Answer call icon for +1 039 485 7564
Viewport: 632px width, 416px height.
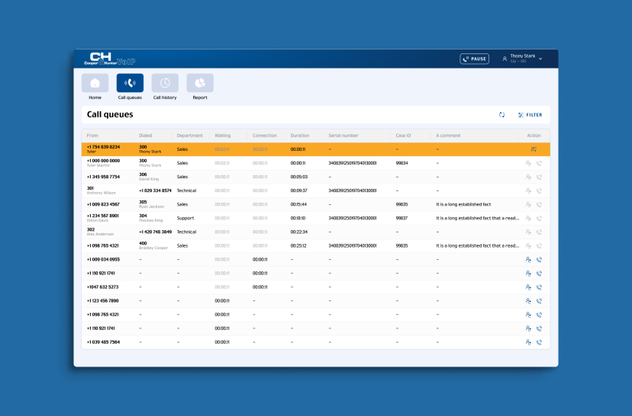point(539,342)
